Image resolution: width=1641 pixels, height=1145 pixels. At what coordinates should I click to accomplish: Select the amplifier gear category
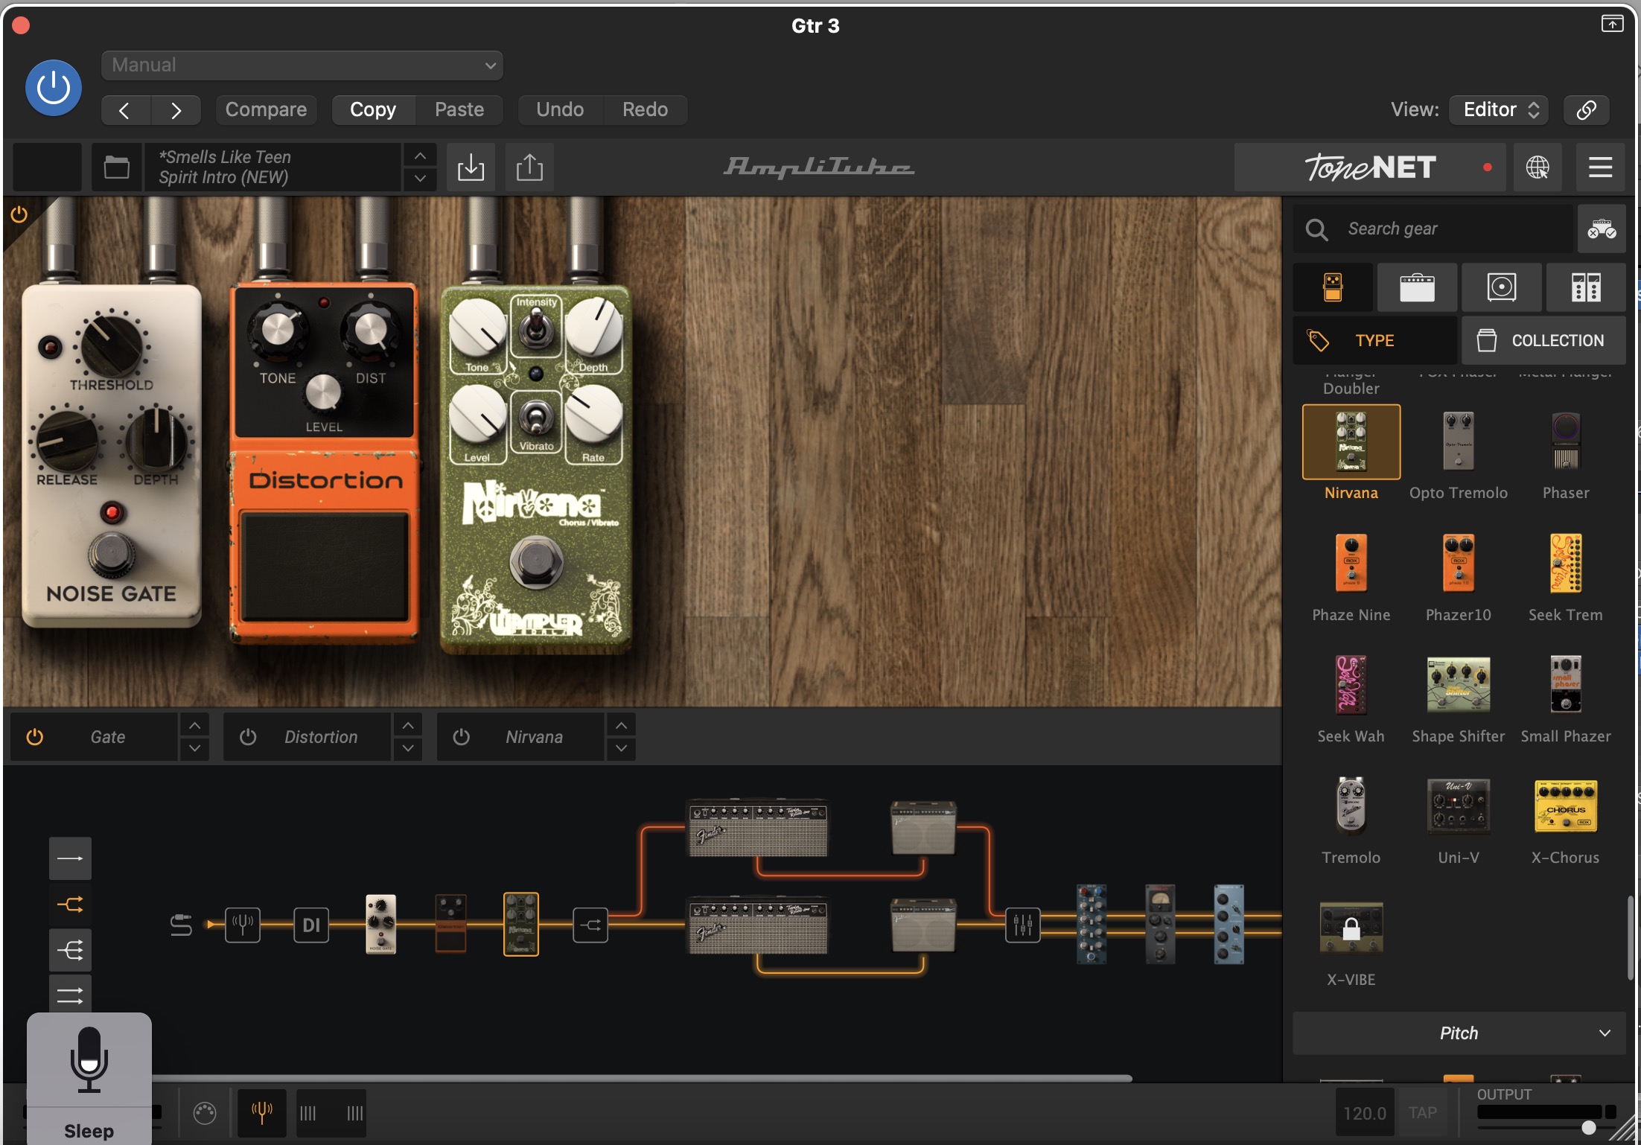1417,287
